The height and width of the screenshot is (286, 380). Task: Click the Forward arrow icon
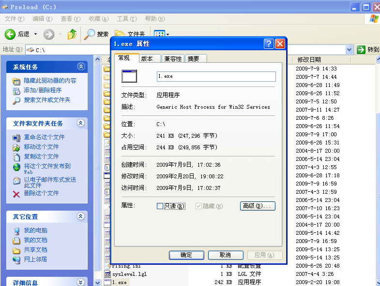tap(49, 34)
